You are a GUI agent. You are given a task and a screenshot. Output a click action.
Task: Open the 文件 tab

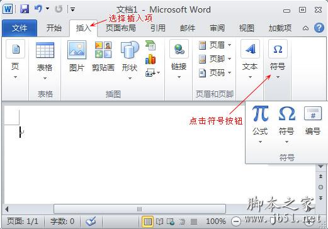(20, 28)
